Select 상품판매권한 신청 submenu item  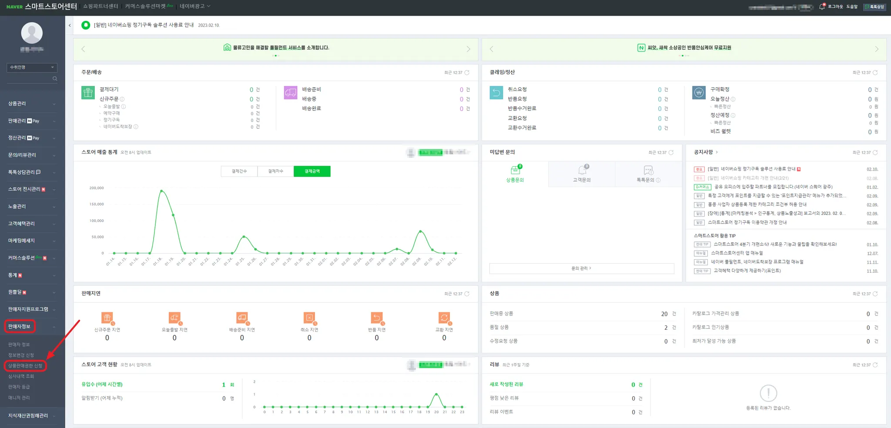[25, 366]
